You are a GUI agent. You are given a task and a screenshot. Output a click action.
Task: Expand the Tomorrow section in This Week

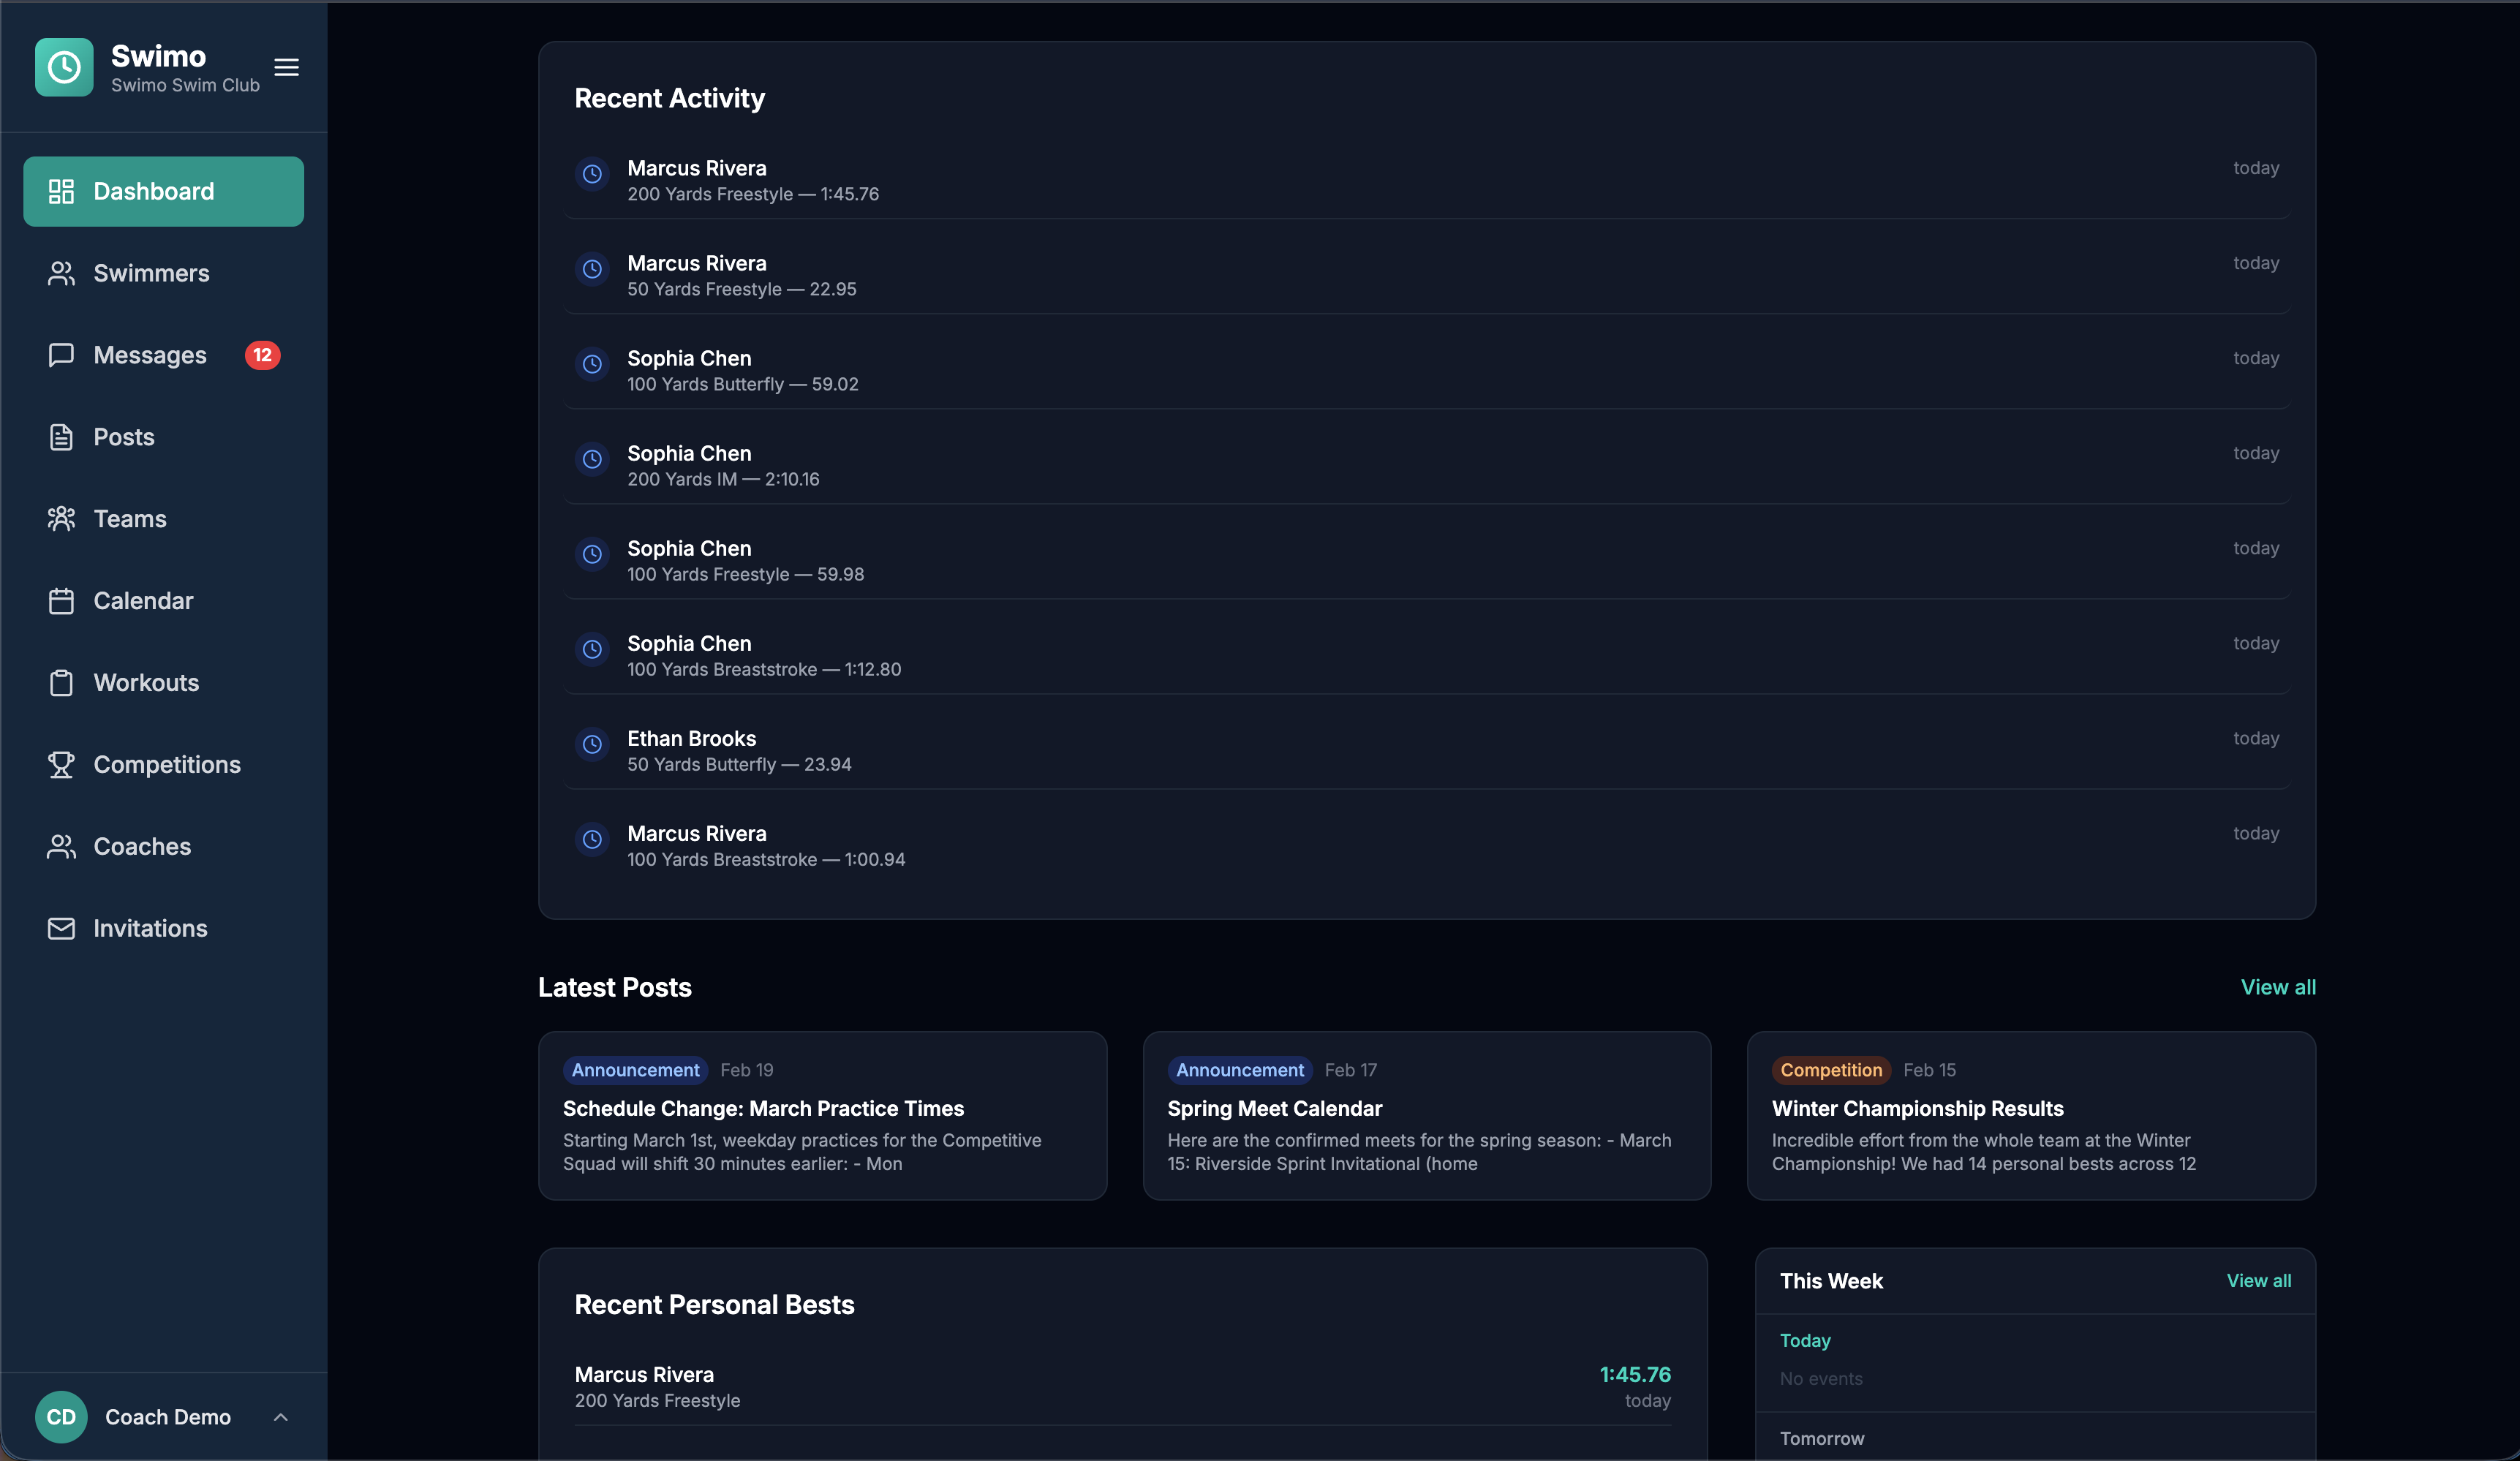point(1821,1438)
